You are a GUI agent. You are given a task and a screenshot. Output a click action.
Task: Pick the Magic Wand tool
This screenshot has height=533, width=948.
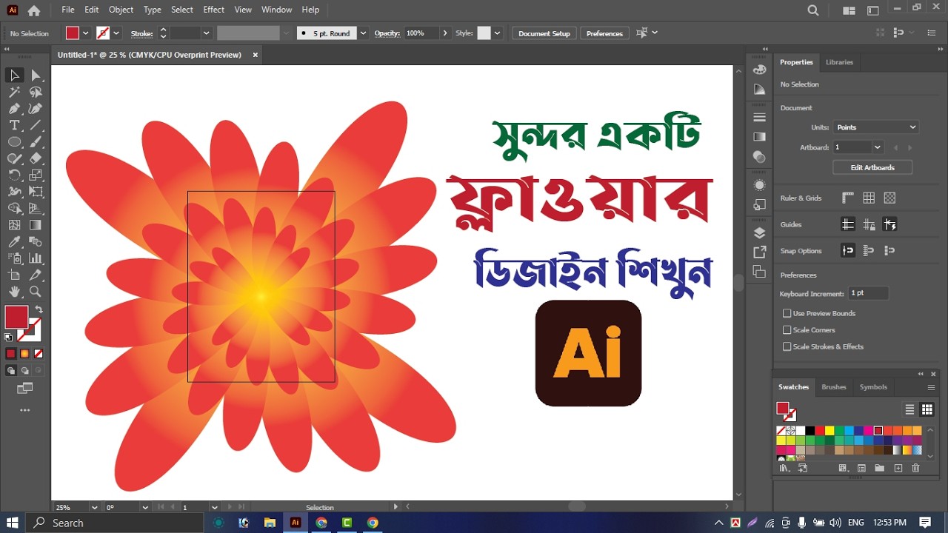click(x=14, y=92)
